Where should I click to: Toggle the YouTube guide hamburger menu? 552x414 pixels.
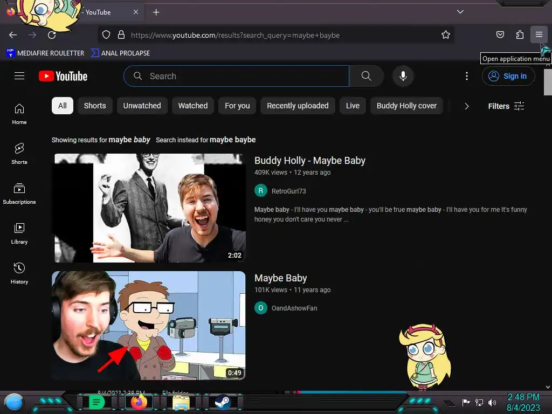pyautogui.click(x=19, y=76)
